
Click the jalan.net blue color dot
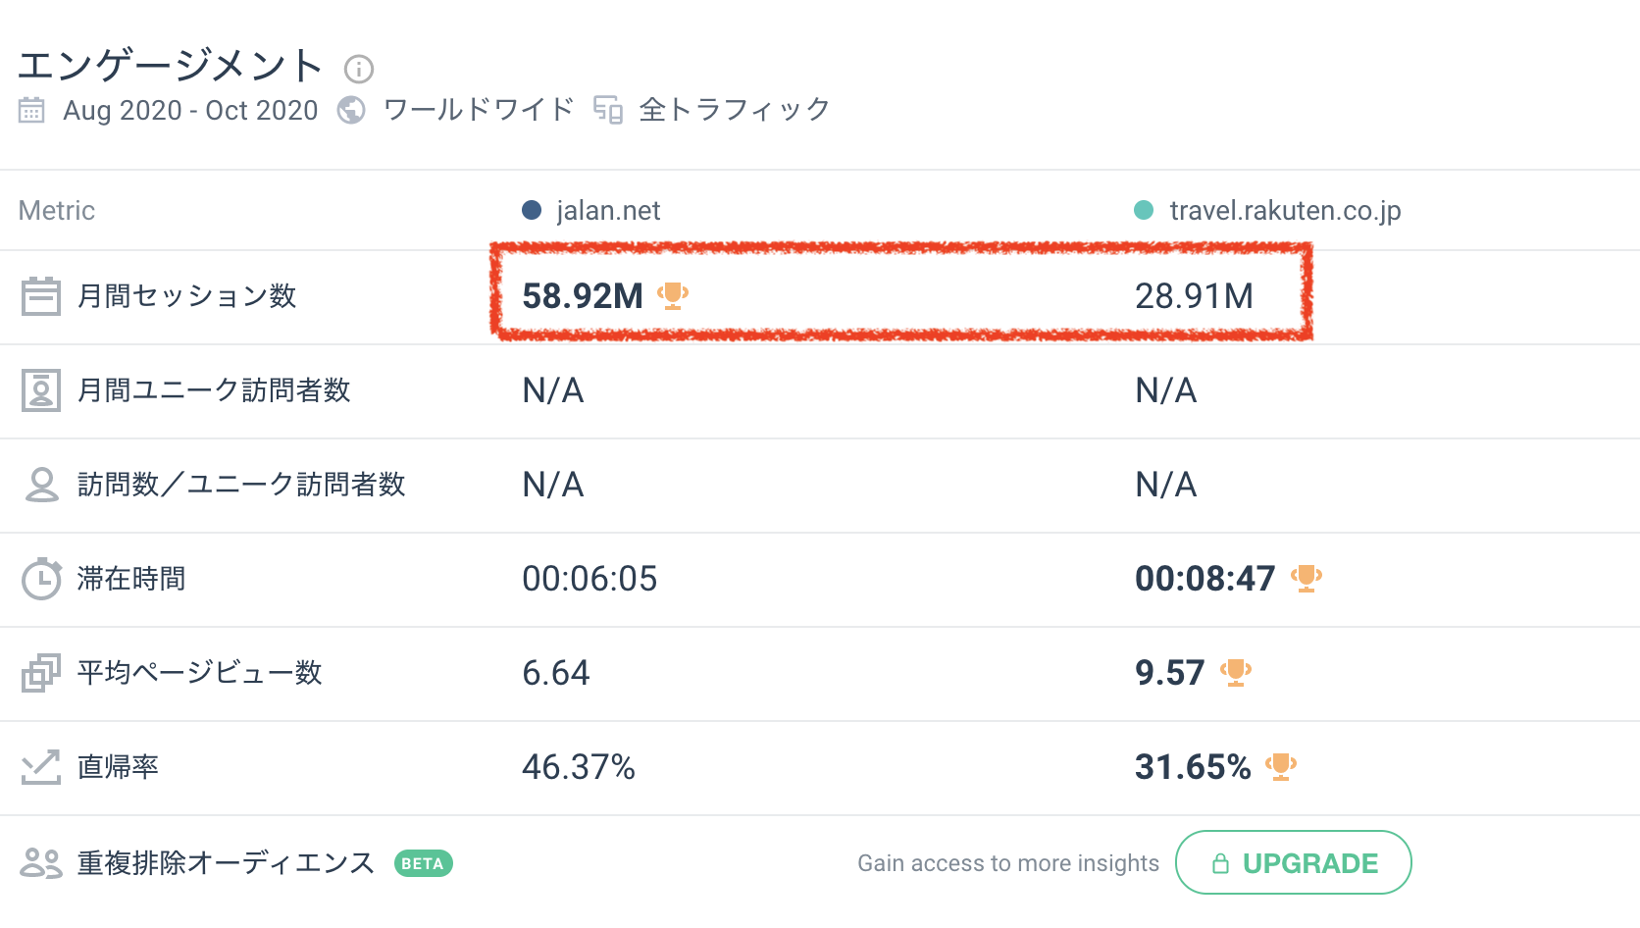tap(532, 210)
